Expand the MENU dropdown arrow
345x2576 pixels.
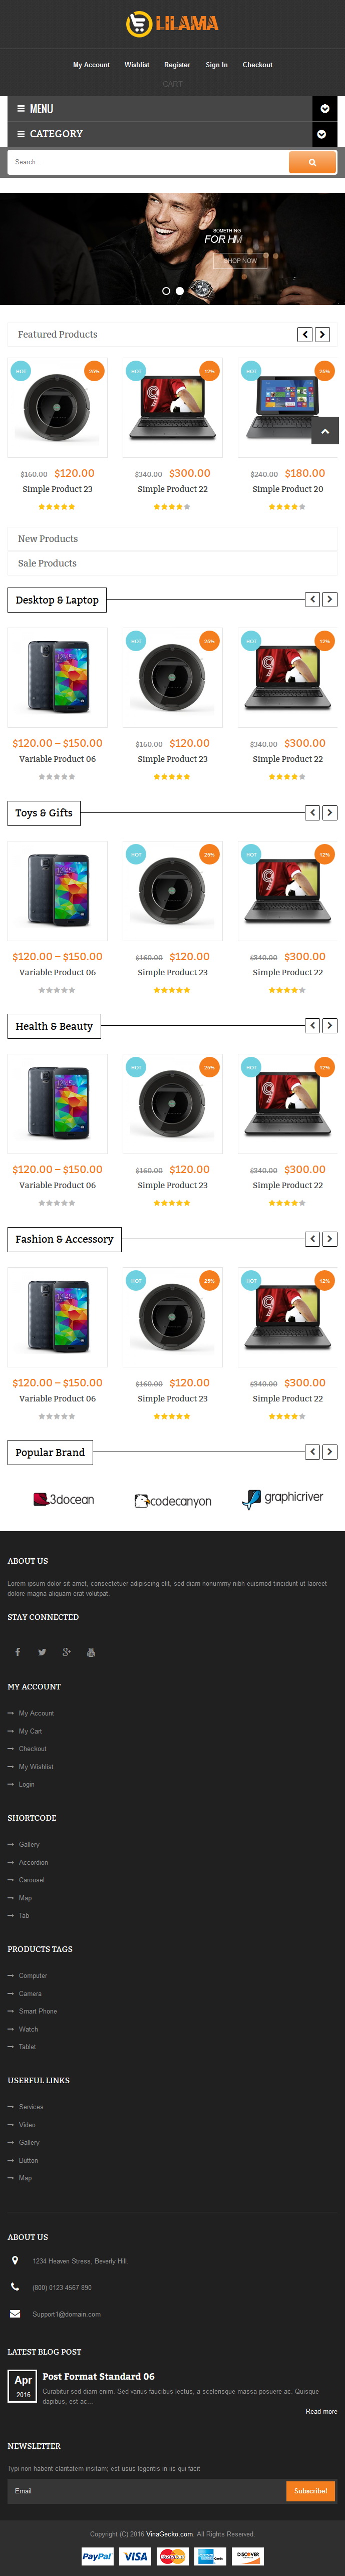click(322, 108)
